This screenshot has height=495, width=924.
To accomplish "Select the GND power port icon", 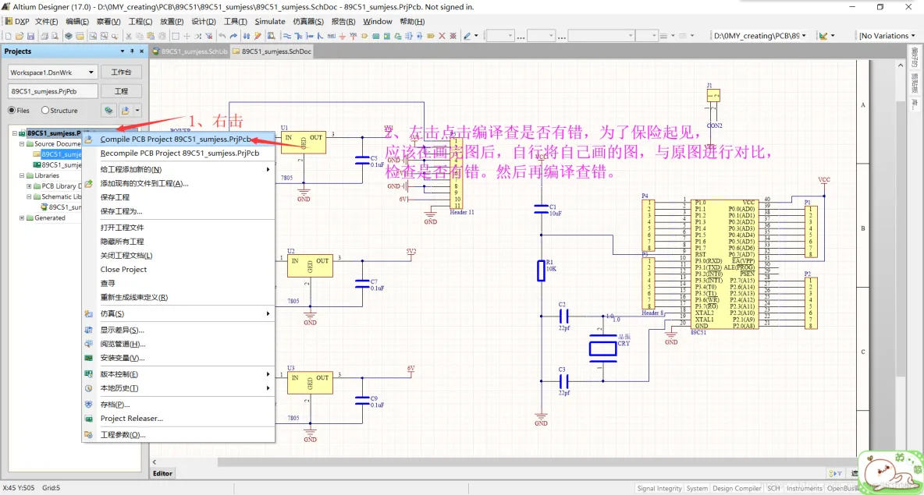I will 343,36.
